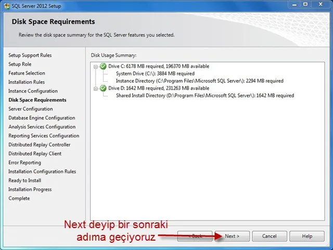The width and height of the screenshot is (333, 250).
Task: Click the green check icon for Drive C
Action: tap(103, 66)
